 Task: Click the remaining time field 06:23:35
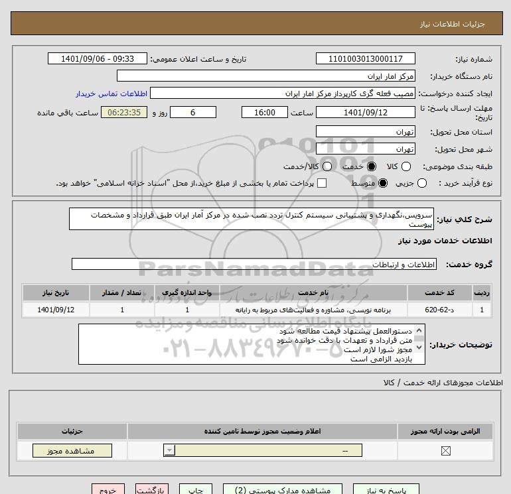(x=124, y=112)
